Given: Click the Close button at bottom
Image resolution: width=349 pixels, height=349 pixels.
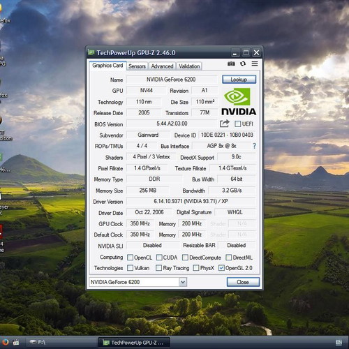Looking at the screenshot, I should click(243, 282).
